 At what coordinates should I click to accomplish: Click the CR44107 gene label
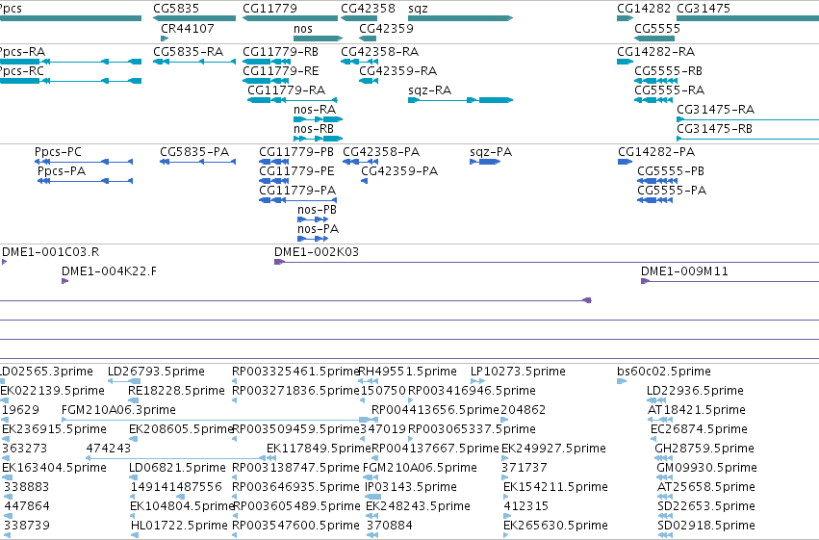(188, 28)
